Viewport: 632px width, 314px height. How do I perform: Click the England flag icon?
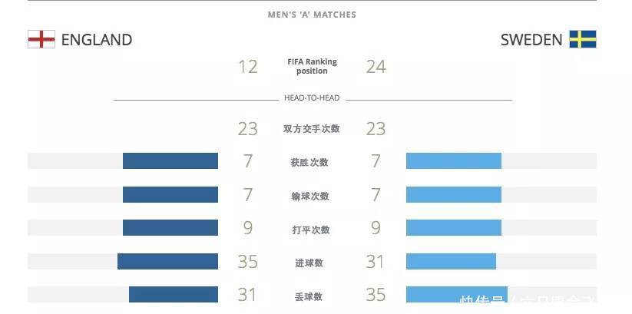click(x=41, y=39)
